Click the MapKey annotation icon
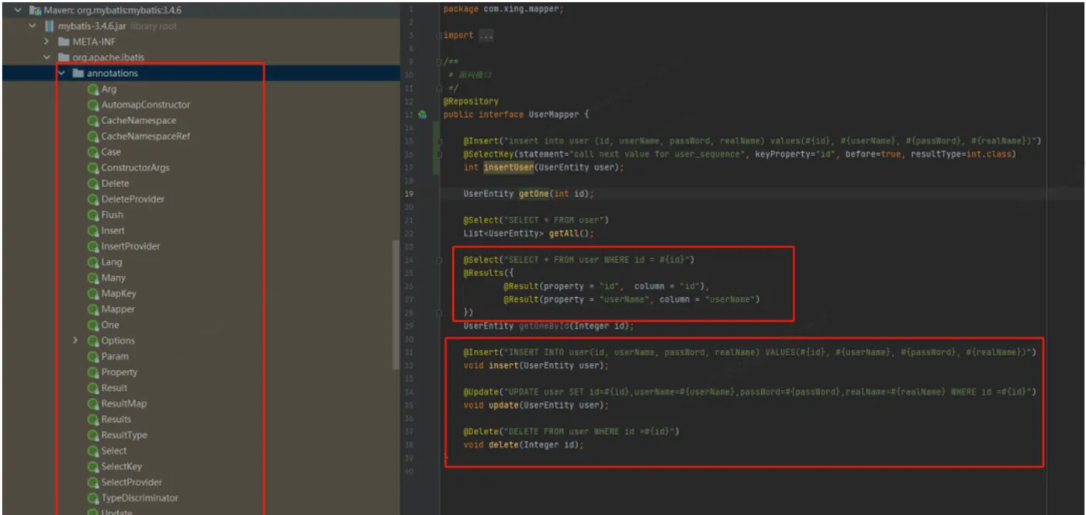 [93, 293]
